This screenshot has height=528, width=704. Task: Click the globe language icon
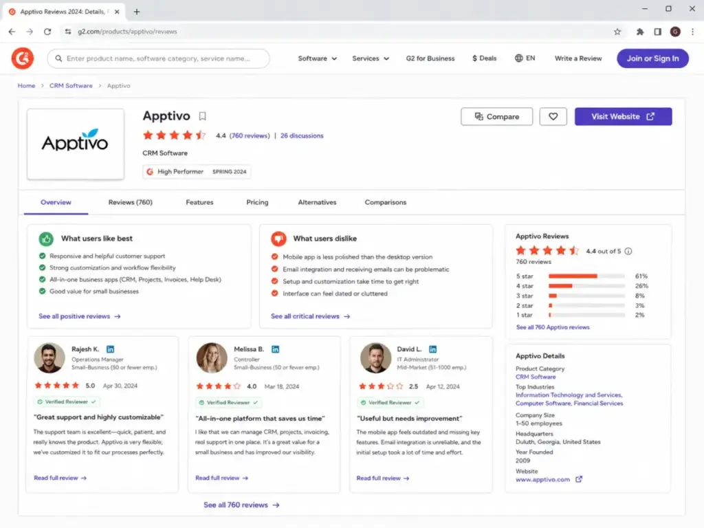(x=518, y=58)
